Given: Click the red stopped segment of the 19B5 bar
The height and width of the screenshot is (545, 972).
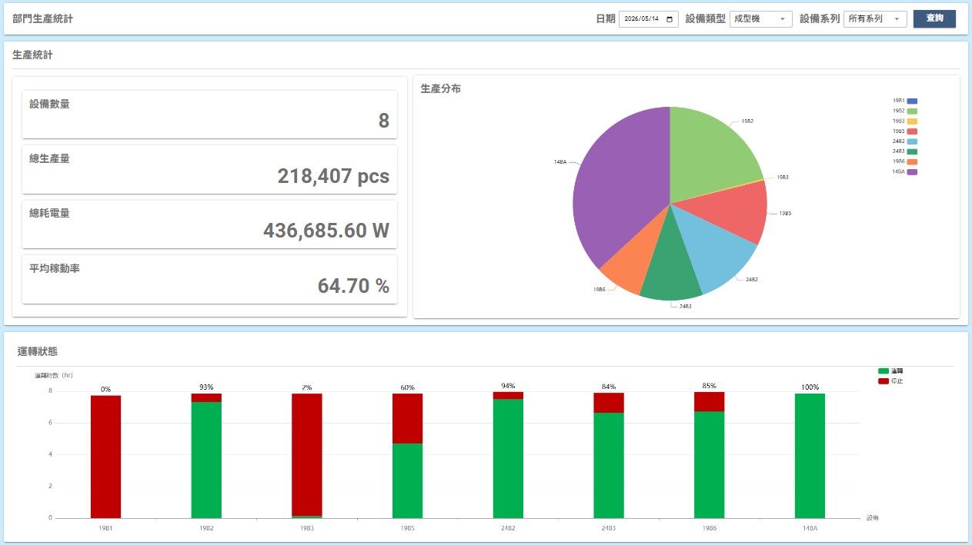Looking at the screenshot, I should tap(407, 418).
